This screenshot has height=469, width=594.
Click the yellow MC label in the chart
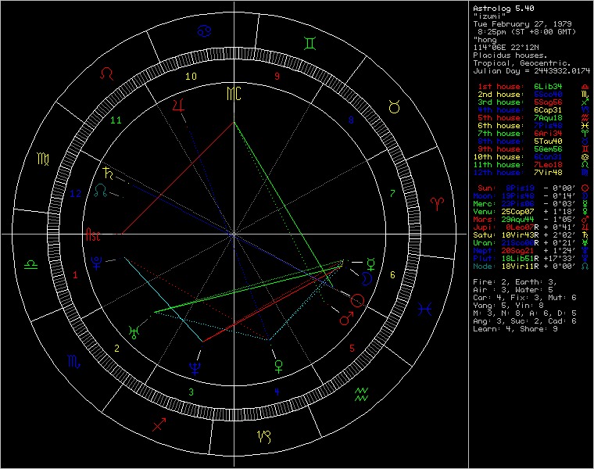[234, 94]
